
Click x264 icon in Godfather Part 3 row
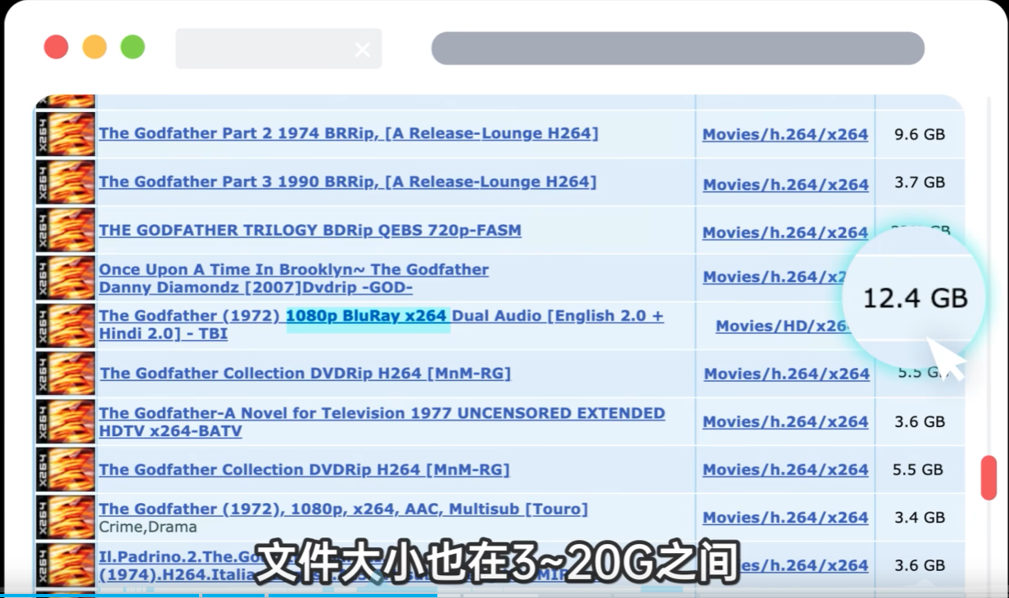click(66, 182)
